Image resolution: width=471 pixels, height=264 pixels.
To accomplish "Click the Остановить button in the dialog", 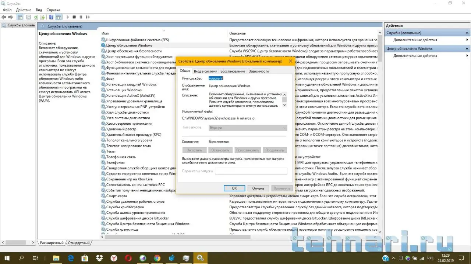I will click(x=220, y=150).
